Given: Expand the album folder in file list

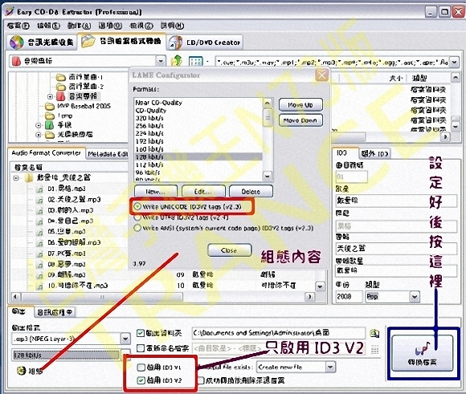Looking at the screenshot, I should 16,178.
